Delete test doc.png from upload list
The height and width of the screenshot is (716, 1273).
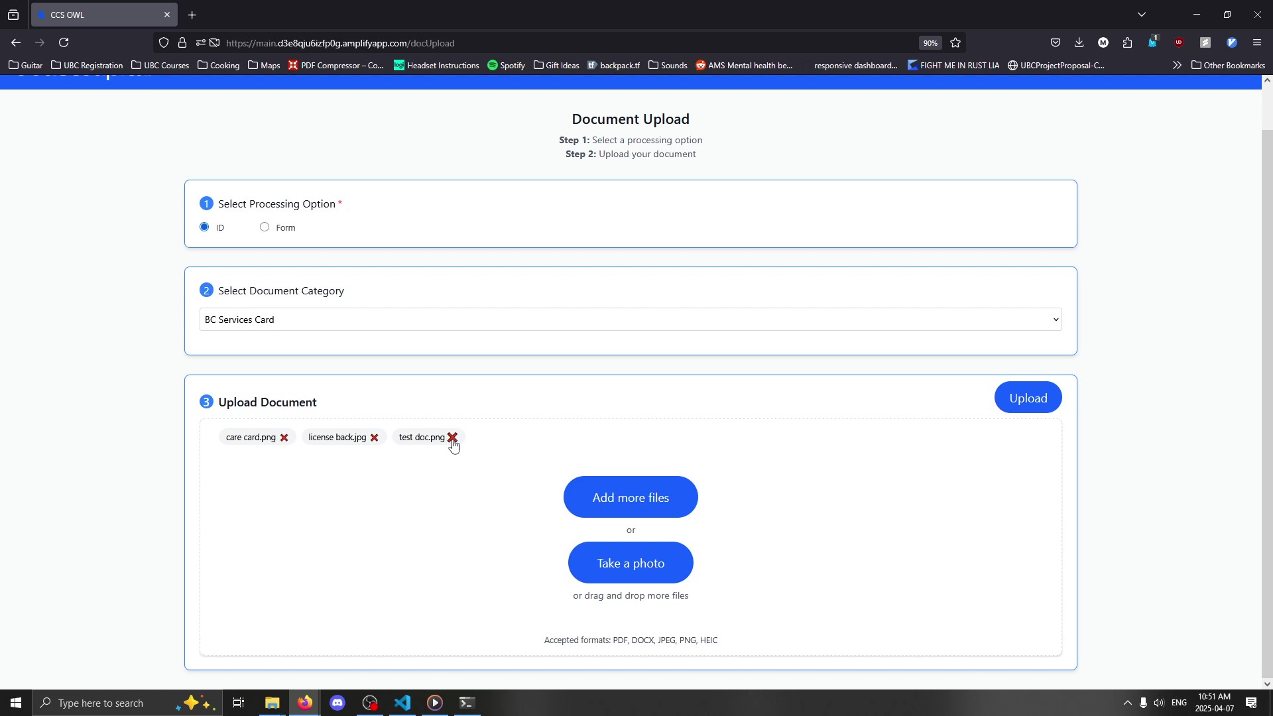pos(452,438)
